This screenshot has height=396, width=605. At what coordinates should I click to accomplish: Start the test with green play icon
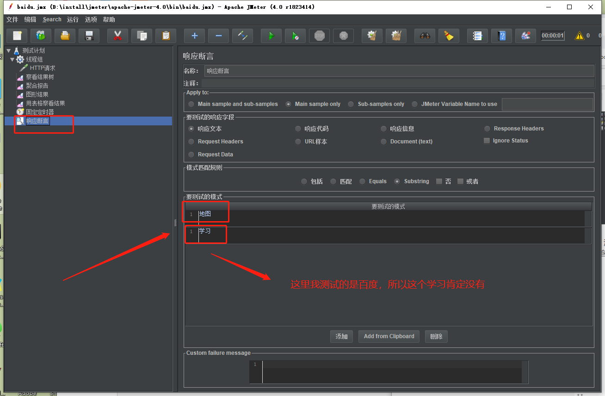coord(272,36)
